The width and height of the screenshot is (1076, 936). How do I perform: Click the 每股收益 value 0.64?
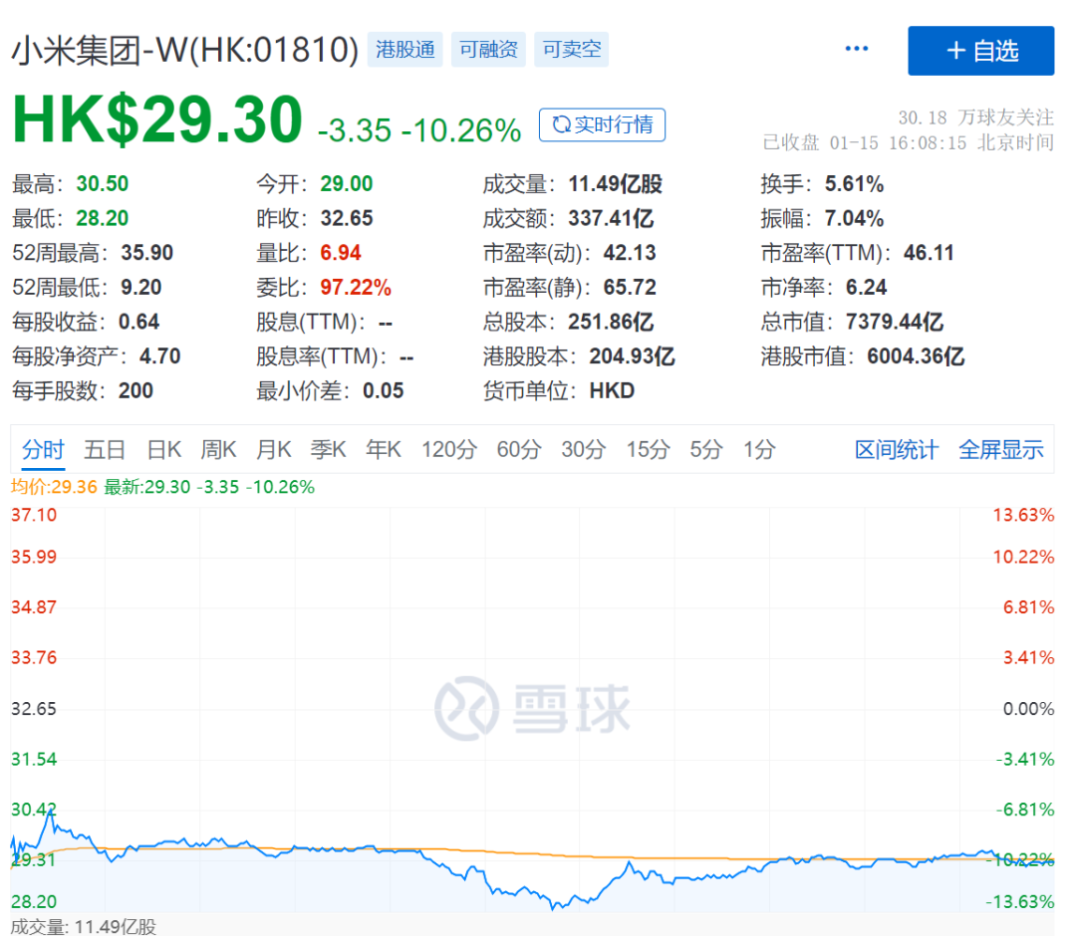(x=138, y=322)
